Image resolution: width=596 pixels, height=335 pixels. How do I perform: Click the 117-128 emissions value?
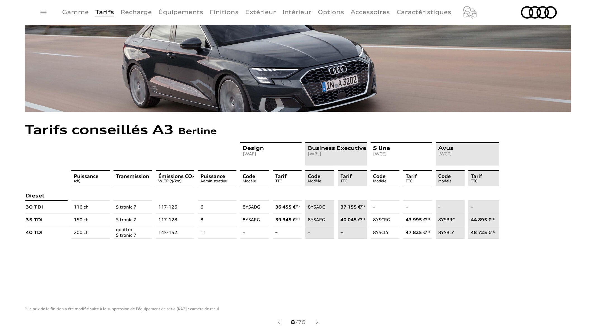pyautogui.click(x=168, y=220)
